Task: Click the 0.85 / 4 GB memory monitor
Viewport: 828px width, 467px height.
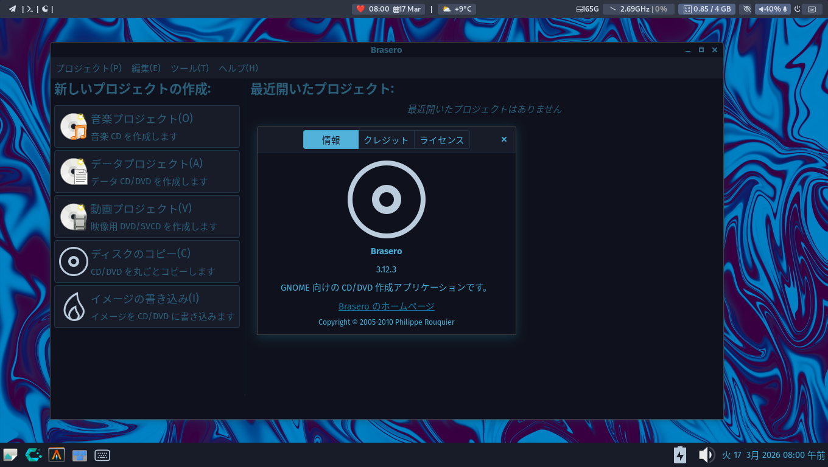Action: (x=707, y=9)
